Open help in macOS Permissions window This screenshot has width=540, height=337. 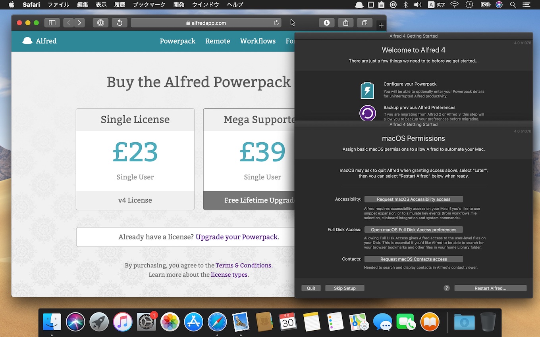pos(447,288)
